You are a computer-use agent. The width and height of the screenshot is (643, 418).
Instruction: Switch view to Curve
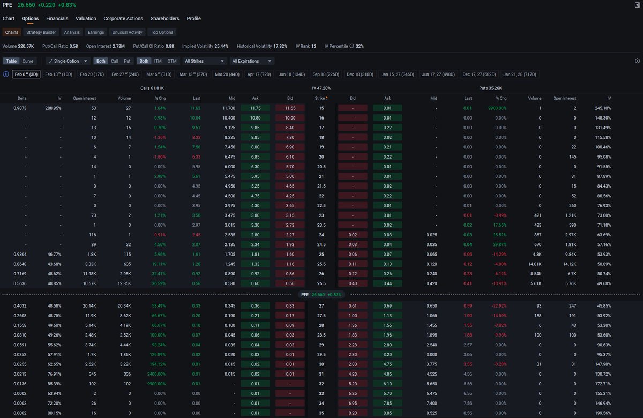point(28,61)
